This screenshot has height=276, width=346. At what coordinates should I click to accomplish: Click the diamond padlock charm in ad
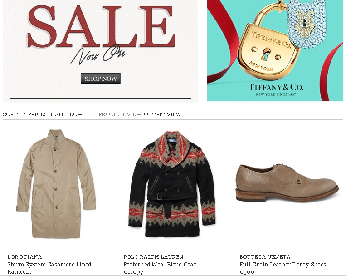click(x=307, y=23)
